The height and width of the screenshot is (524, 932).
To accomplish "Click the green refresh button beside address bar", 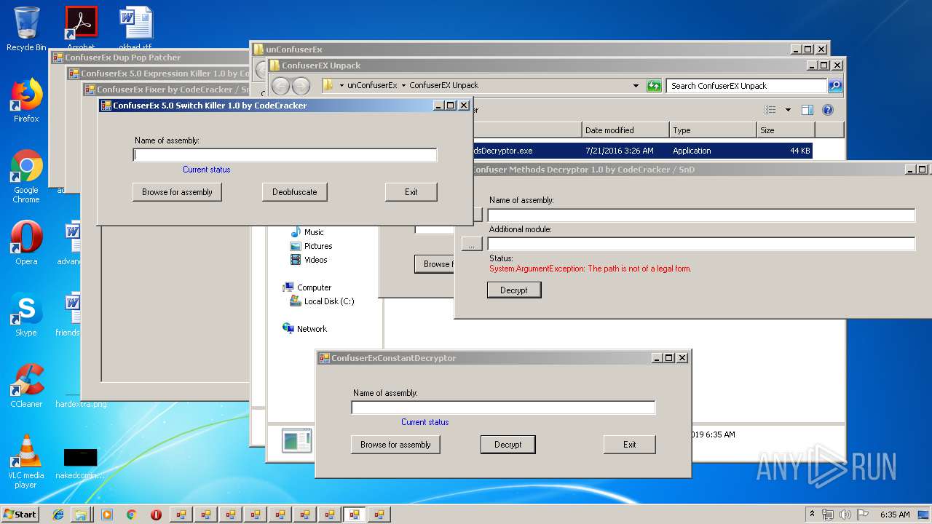I will [x=654, y=85].
